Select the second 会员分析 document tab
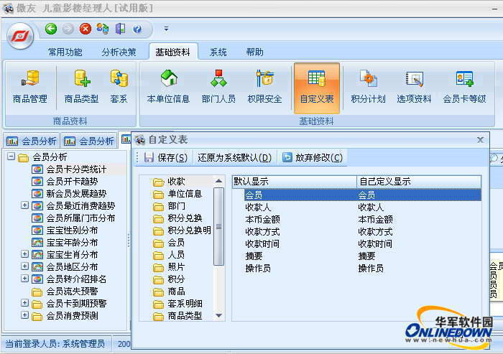This screenshot has width=503, height=354. click(88, 141)
